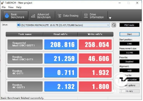Select the Data Erasing tab
The width and height of the screenshot is (143, 101).
tap(68, 16)
